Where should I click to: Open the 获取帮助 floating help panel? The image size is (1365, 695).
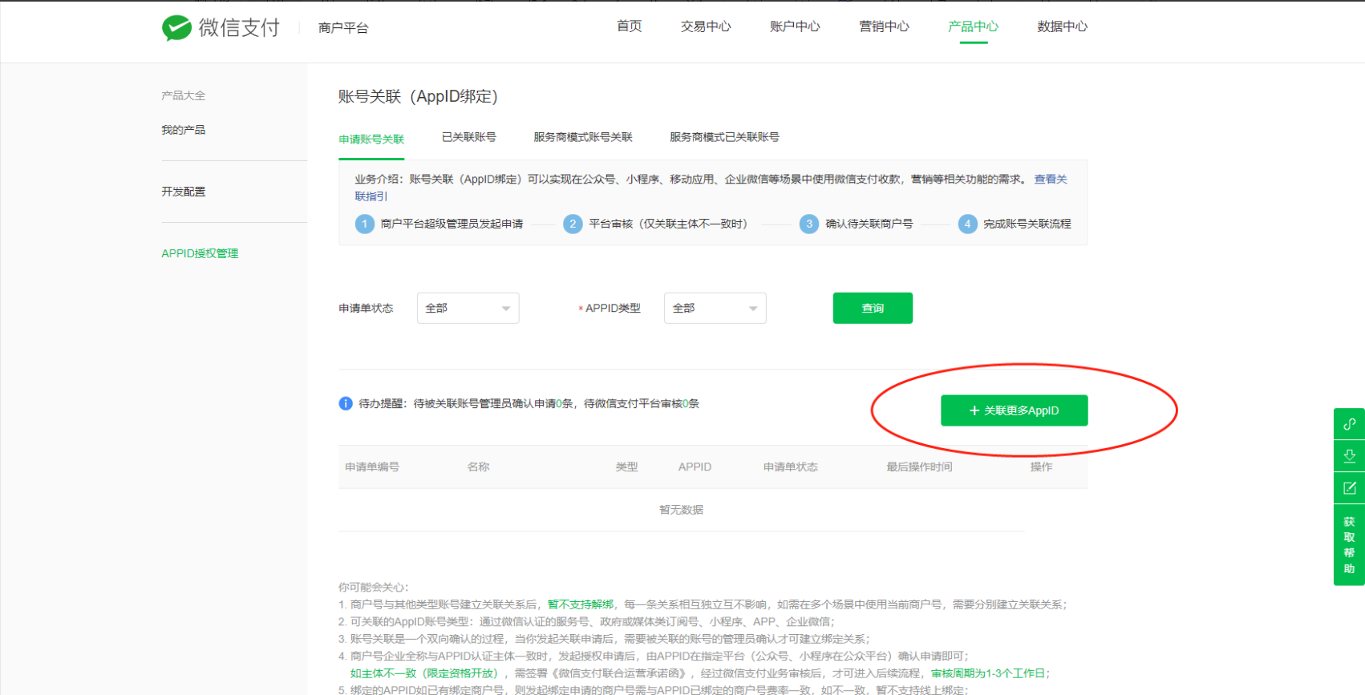click(x=1349, y=545)
